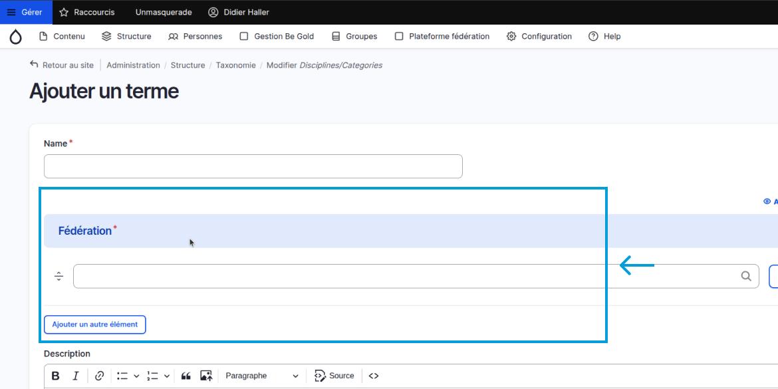778x389 pixels.
Task: Insert a code block with angle-brackets icon
Action: 374,376
